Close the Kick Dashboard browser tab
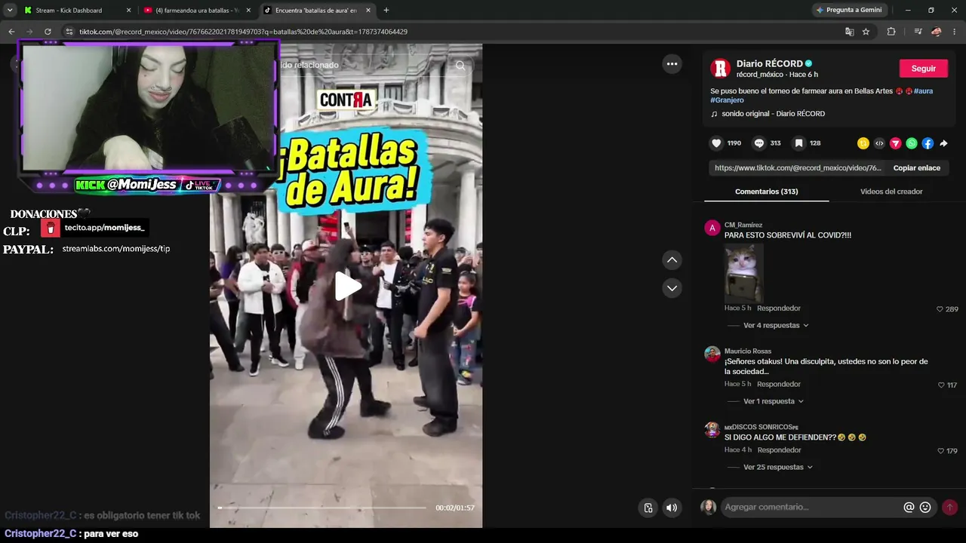This screenshot has height=543, width=966. pyautogui.click(x=128, y=11)
